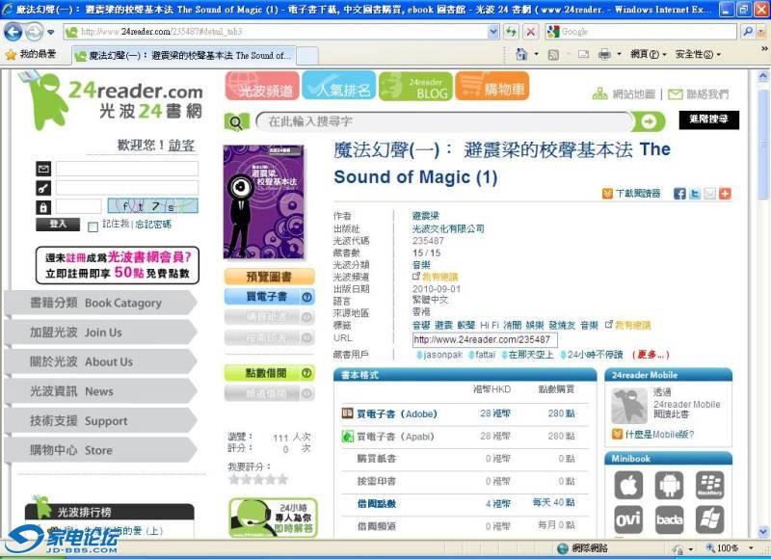Open the recent pages dropdown arrow
Viewport: 771px width, 559px height.
point(51,33)
